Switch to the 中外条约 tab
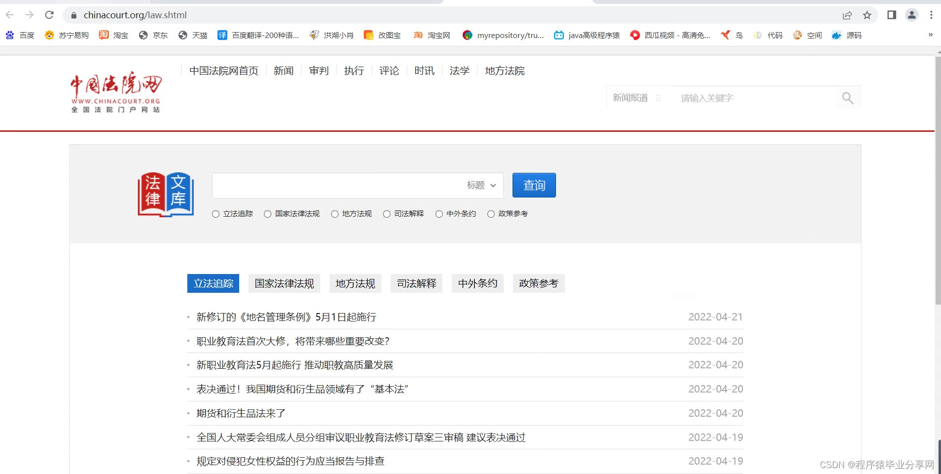The width and height of the screenshot is (941, 474). [477, 283]
